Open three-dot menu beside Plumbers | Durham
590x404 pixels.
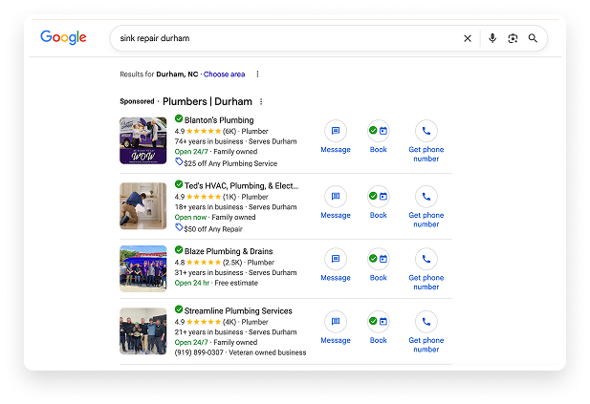pyautogui.click(x=261, y=101)
